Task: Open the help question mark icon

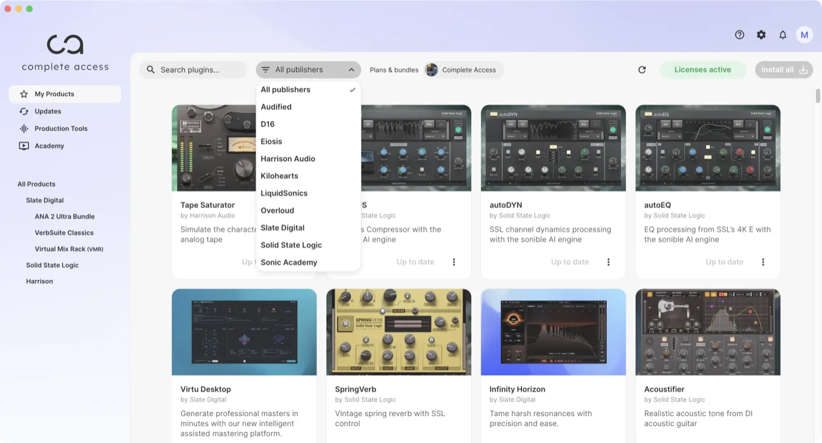Action: [x=739, y=35]
